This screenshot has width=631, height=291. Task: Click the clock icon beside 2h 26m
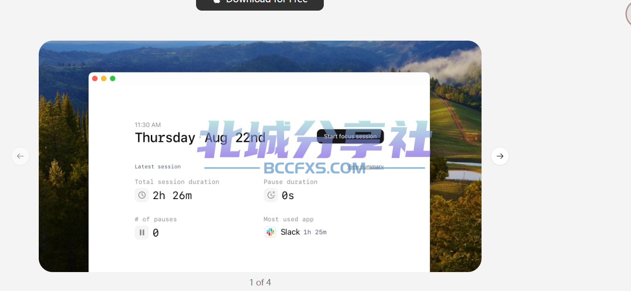[142, 195]
